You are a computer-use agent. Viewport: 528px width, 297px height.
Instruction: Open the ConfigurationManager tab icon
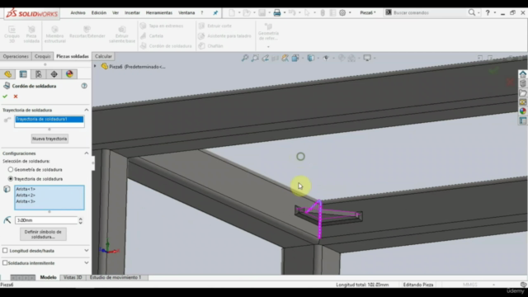[x=39, y=74]
